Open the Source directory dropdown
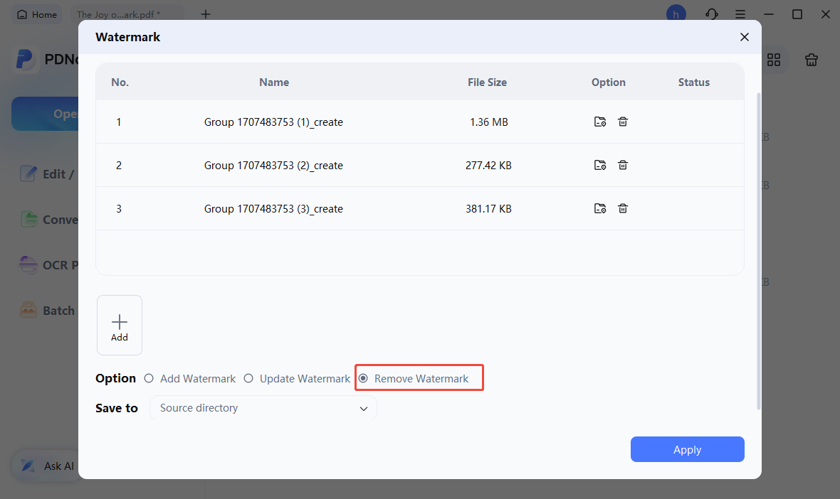The width and height of the screenshot is (840, 499). pyautogui.click(x=263, y=407)
